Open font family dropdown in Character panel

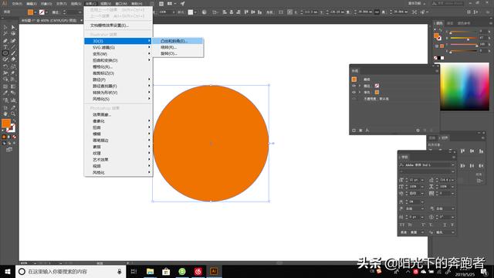pyautogui.click(x=453, y=164)
